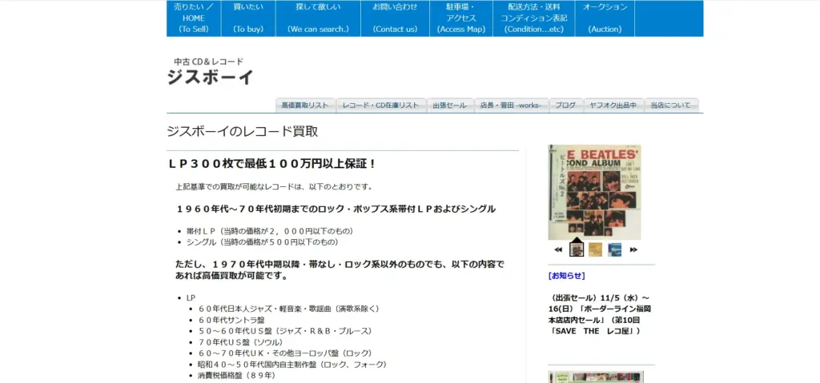Click the large Beatles Second Album cover
The width and height of the screenshot is (820, 383).
pyautogui.click(x=594, y=192)
